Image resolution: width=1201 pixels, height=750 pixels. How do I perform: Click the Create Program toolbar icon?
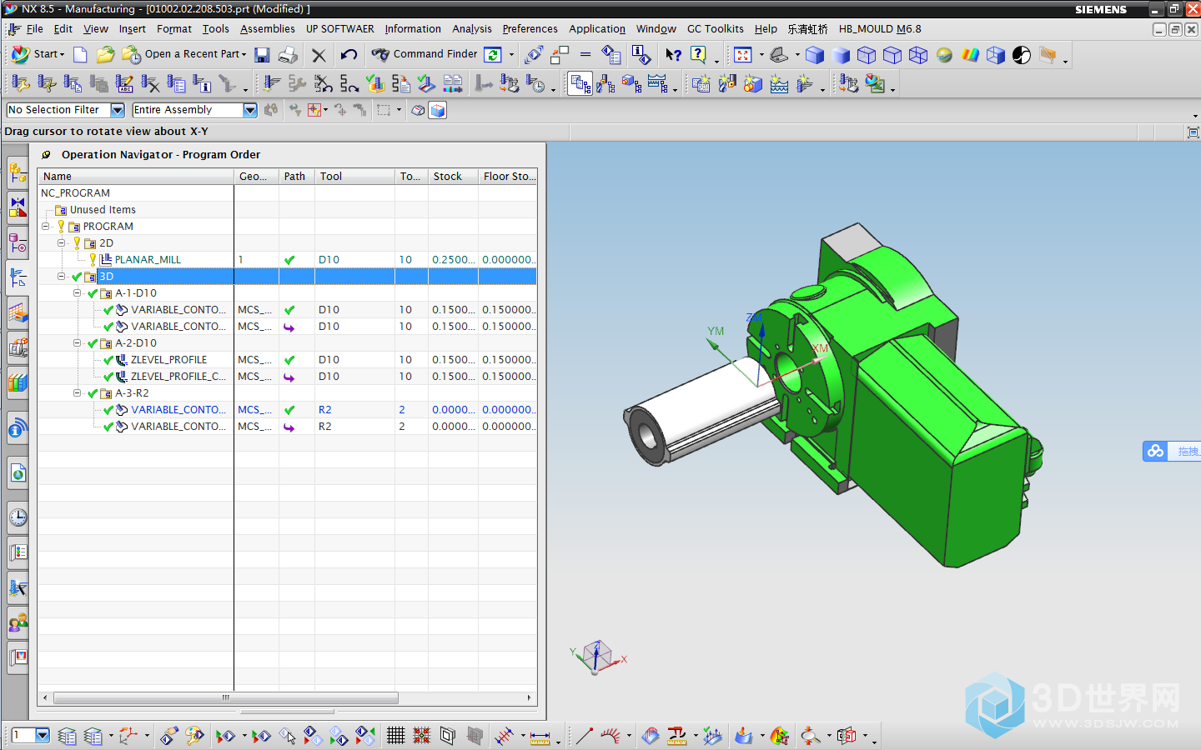coord(701,83)
